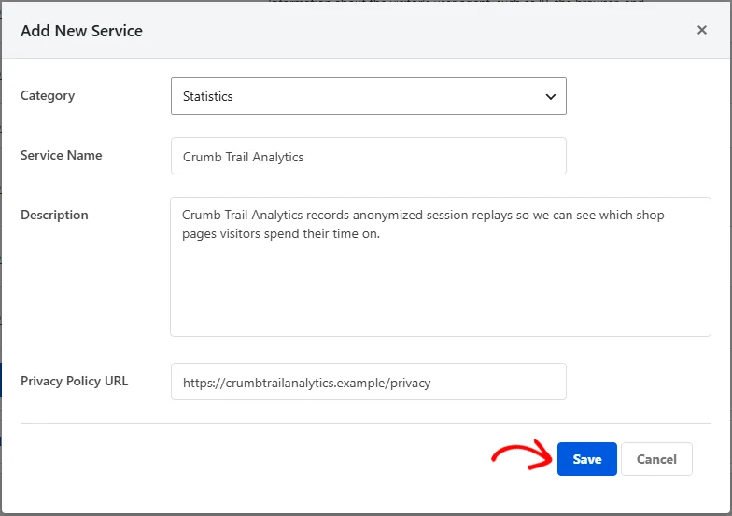Click the Service Name input field
The image size is (732, 516).
(368, 156)
